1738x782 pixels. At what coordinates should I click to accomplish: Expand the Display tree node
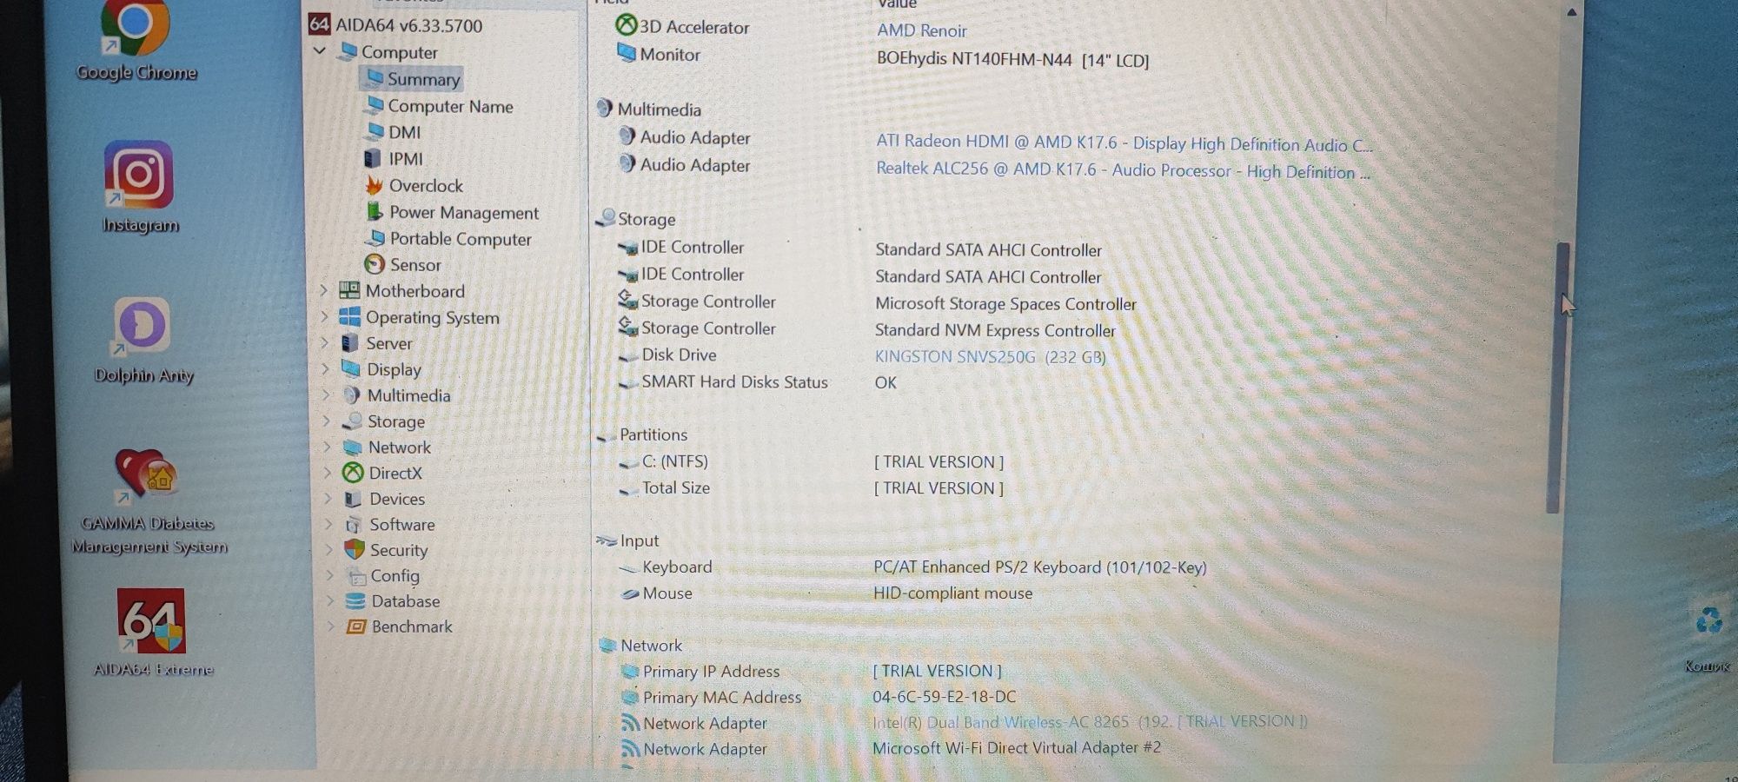(x=325, y=369)
